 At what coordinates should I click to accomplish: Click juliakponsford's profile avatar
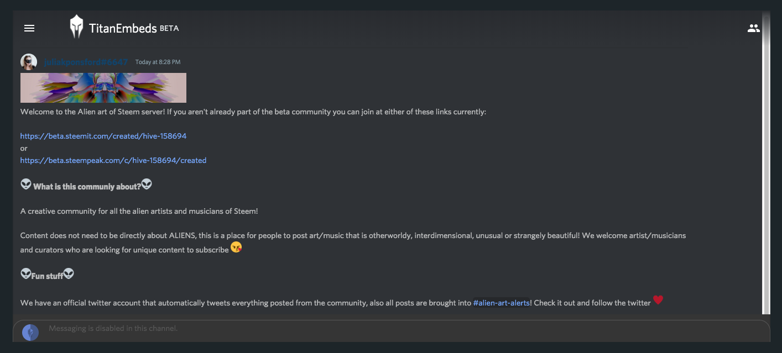click(x=29, y=62)
